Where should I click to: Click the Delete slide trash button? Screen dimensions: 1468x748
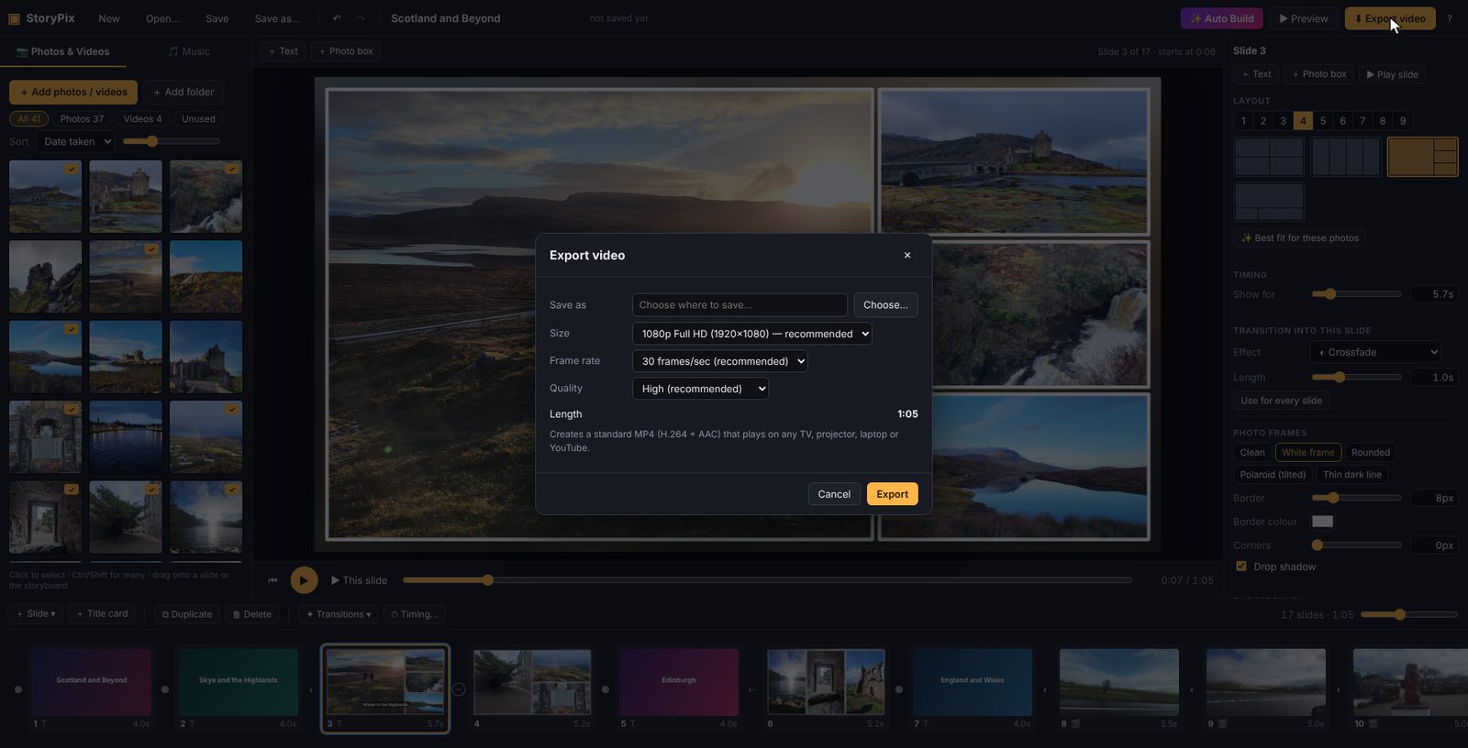(251, 614)
